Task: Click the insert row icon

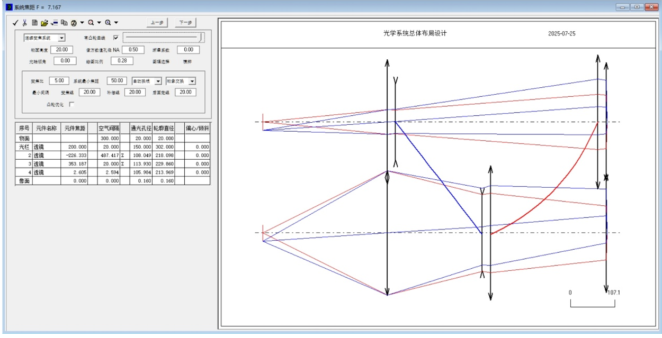Action: 55,23
